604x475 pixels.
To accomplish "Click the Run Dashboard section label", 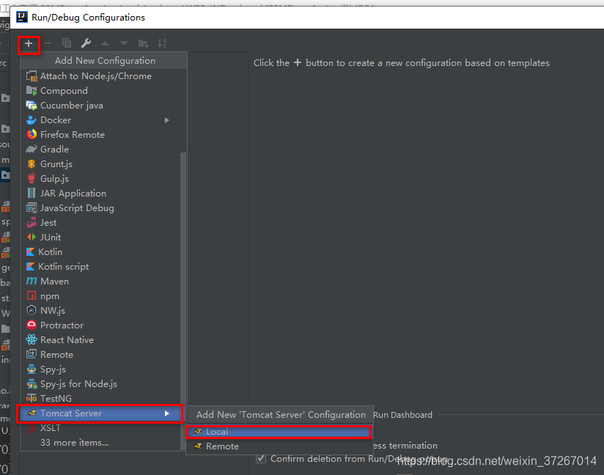I will pyautogui.click(x=402, y=415).
